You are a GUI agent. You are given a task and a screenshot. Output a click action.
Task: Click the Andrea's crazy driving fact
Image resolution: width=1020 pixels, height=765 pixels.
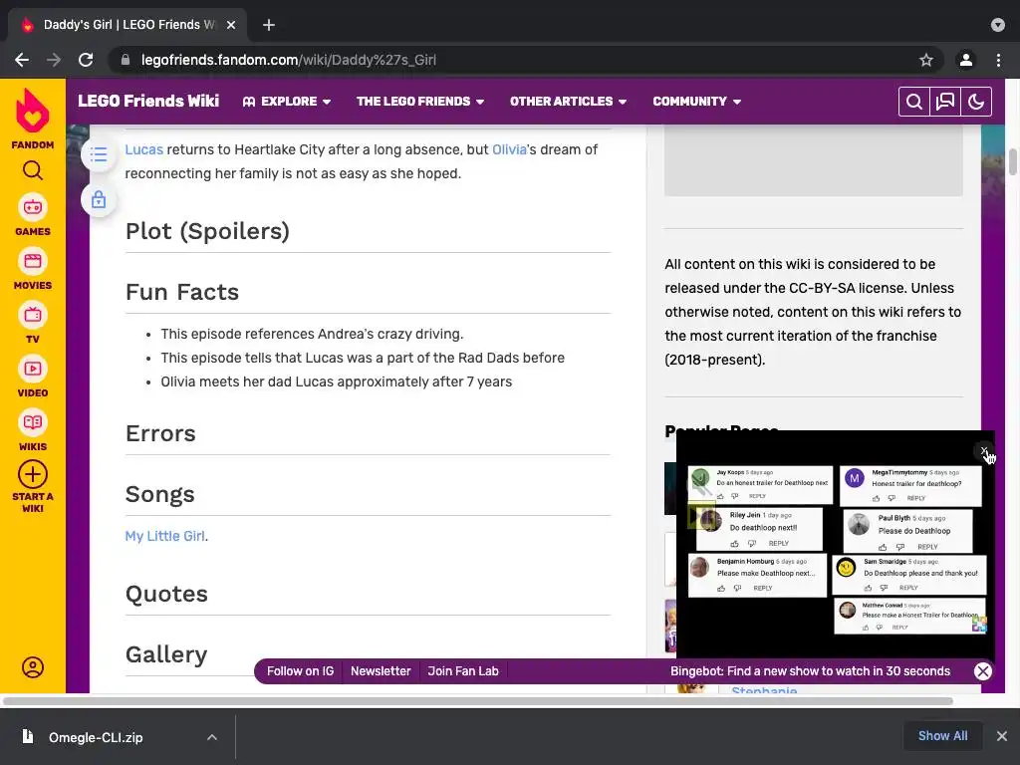[312, 334]
